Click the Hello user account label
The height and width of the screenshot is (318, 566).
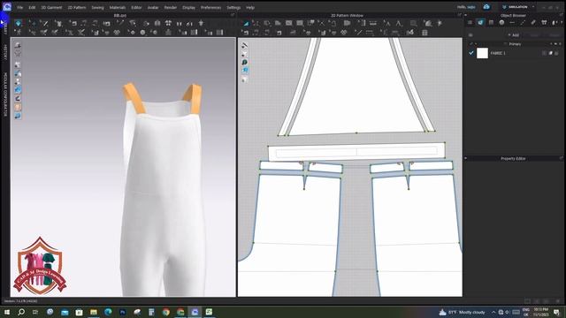tap(466, 7)
